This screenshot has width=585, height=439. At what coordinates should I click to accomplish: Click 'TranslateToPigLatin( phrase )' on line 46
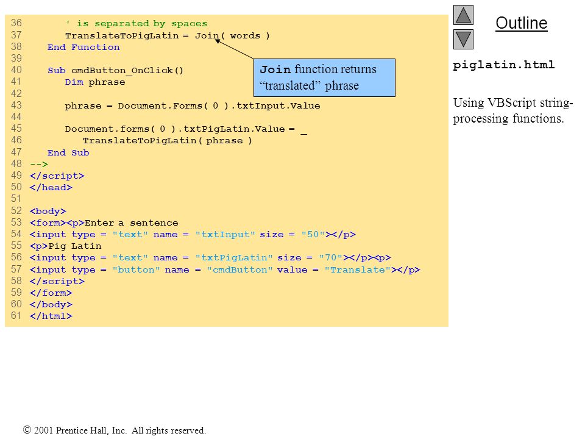point(168,141)
